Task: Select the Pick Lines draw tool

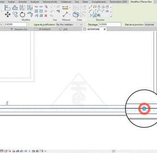Action: (x=95, y=15)
